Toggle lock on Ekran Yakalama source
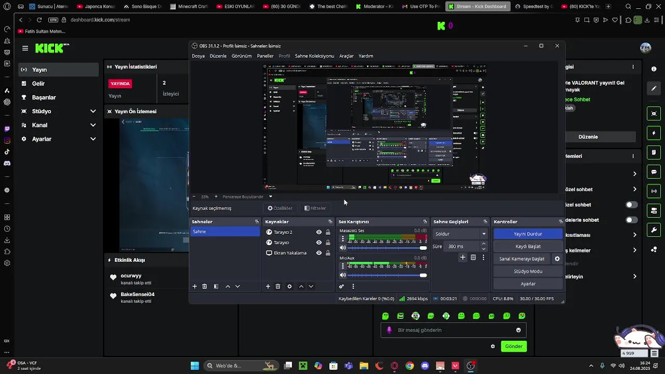 click(328, 253)
